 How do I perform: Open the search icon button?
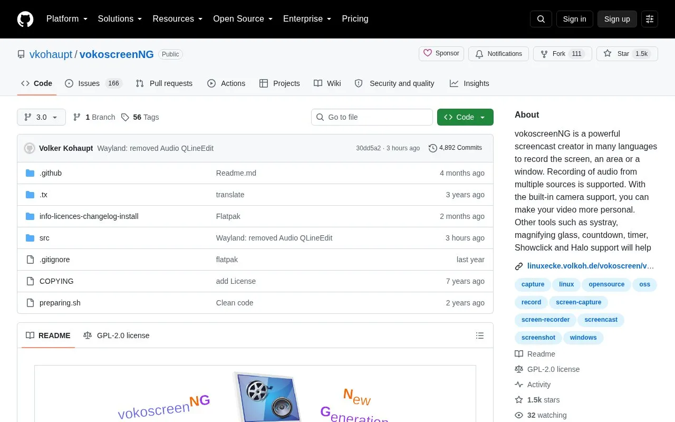tap(541, 19)
